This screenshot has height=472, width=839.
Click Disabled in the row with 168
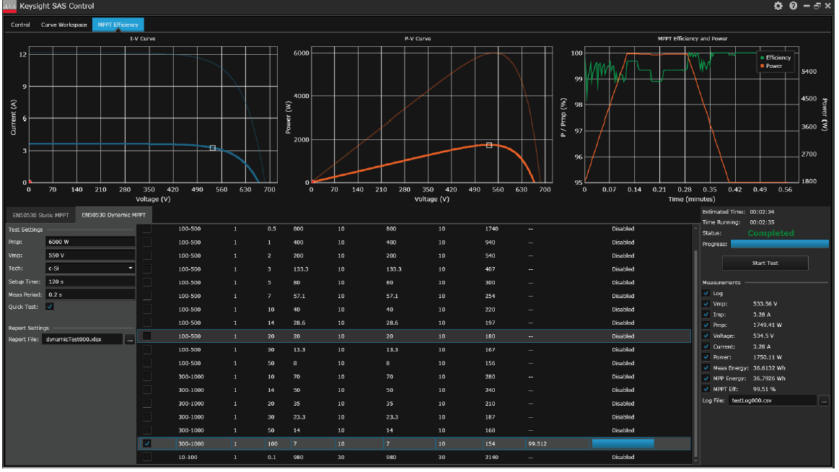pos(623,431)
